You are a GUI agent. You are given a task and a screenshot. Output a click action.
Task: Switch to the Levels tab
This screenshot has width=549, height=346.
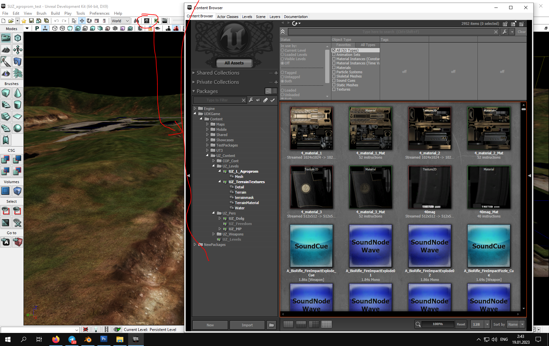[247, 17]
